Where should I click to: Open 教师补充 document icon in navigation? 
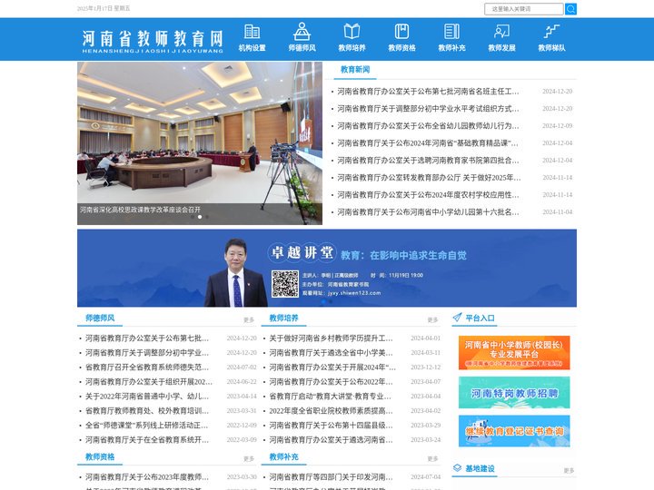[451, 31]
